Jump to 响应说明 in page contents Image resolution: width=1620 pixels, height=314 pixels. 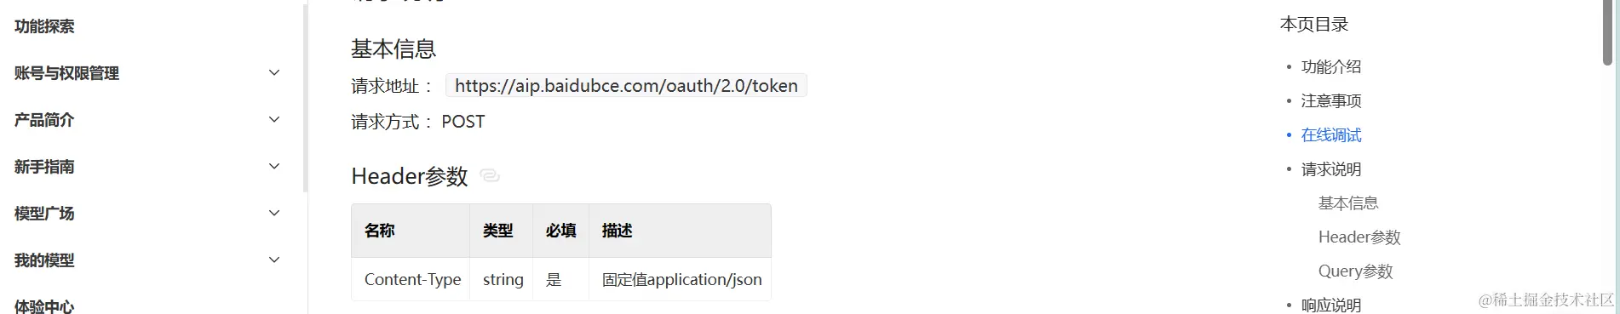(x=1331, y=305)
